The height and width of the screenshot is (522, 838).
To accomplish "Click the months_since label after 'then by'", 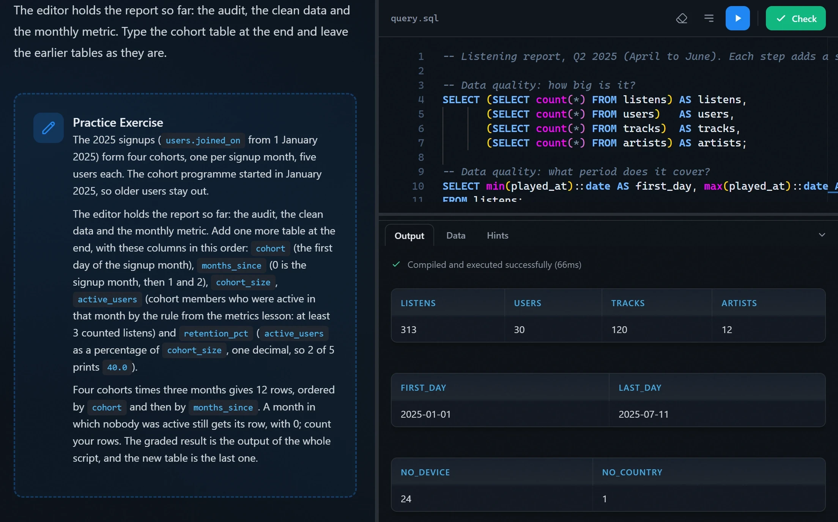I will pos(223,407).
